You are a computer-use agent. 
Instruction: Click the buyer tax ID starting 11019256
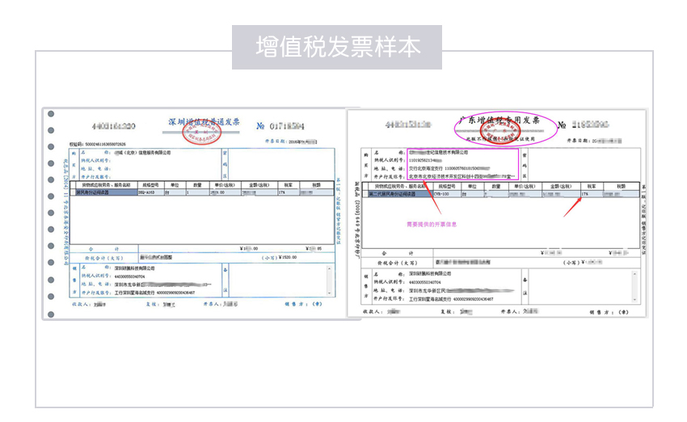[425, 160]
